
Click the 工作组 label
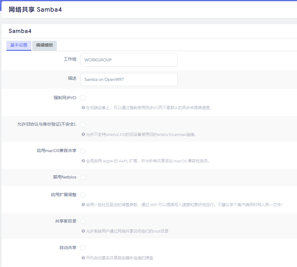[x=70, y=59]
